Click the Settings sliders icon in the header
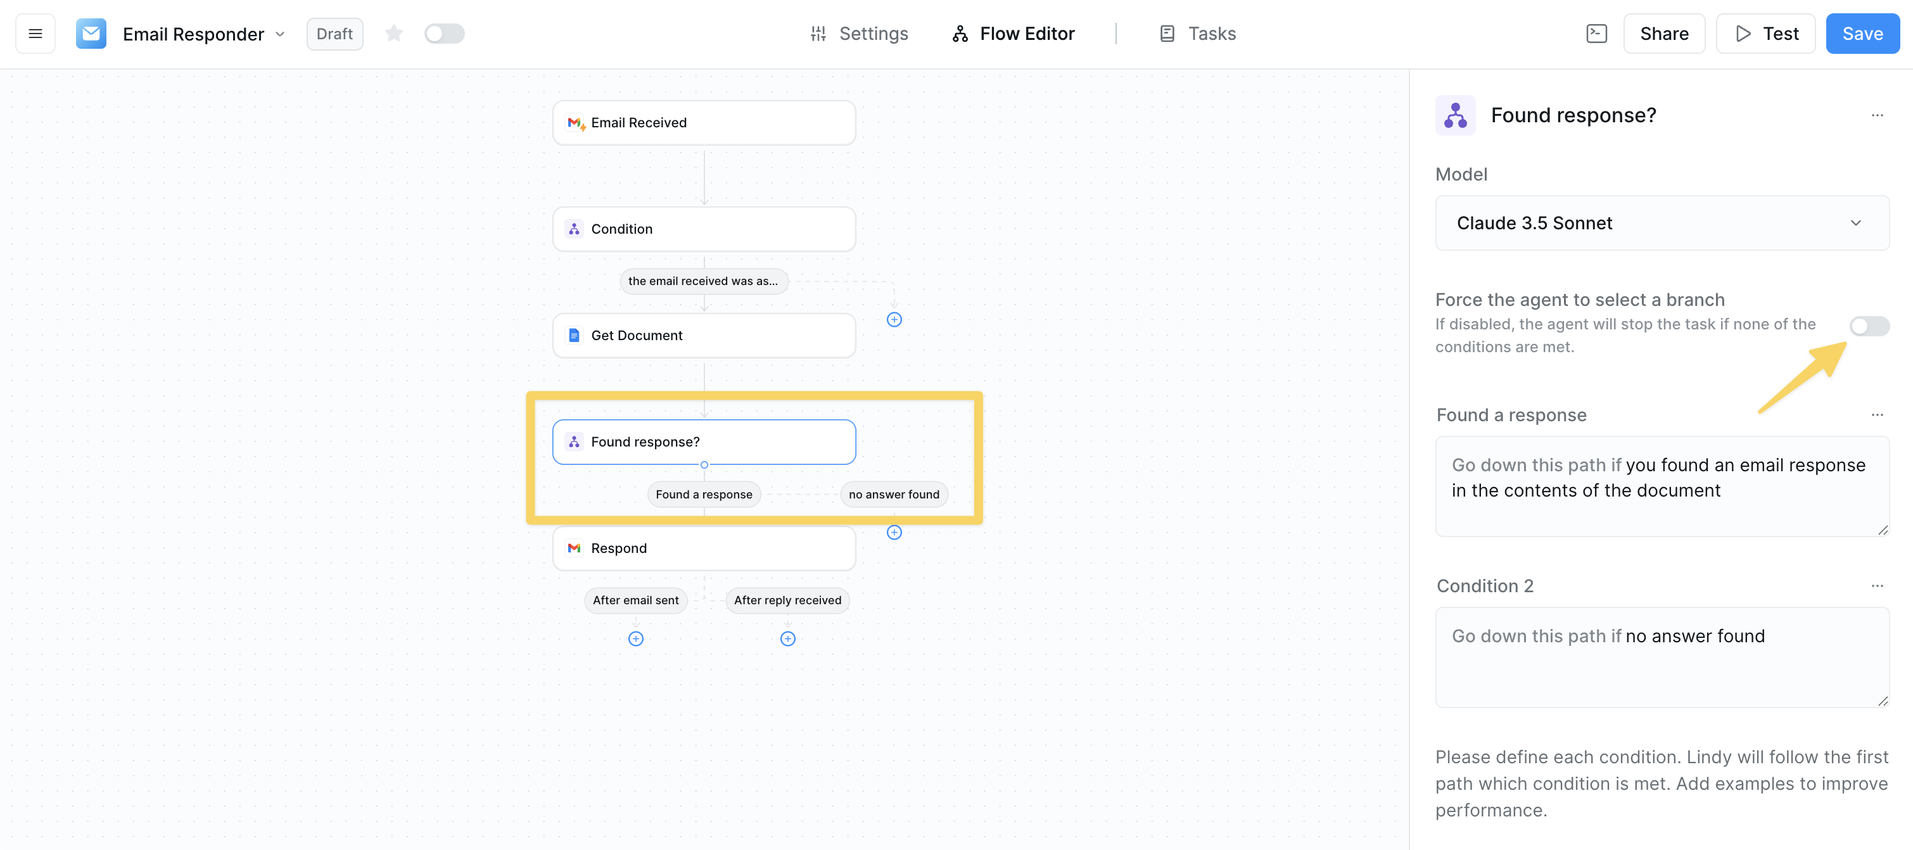This screenshot has width=1913, height=850. coord(818,34)
